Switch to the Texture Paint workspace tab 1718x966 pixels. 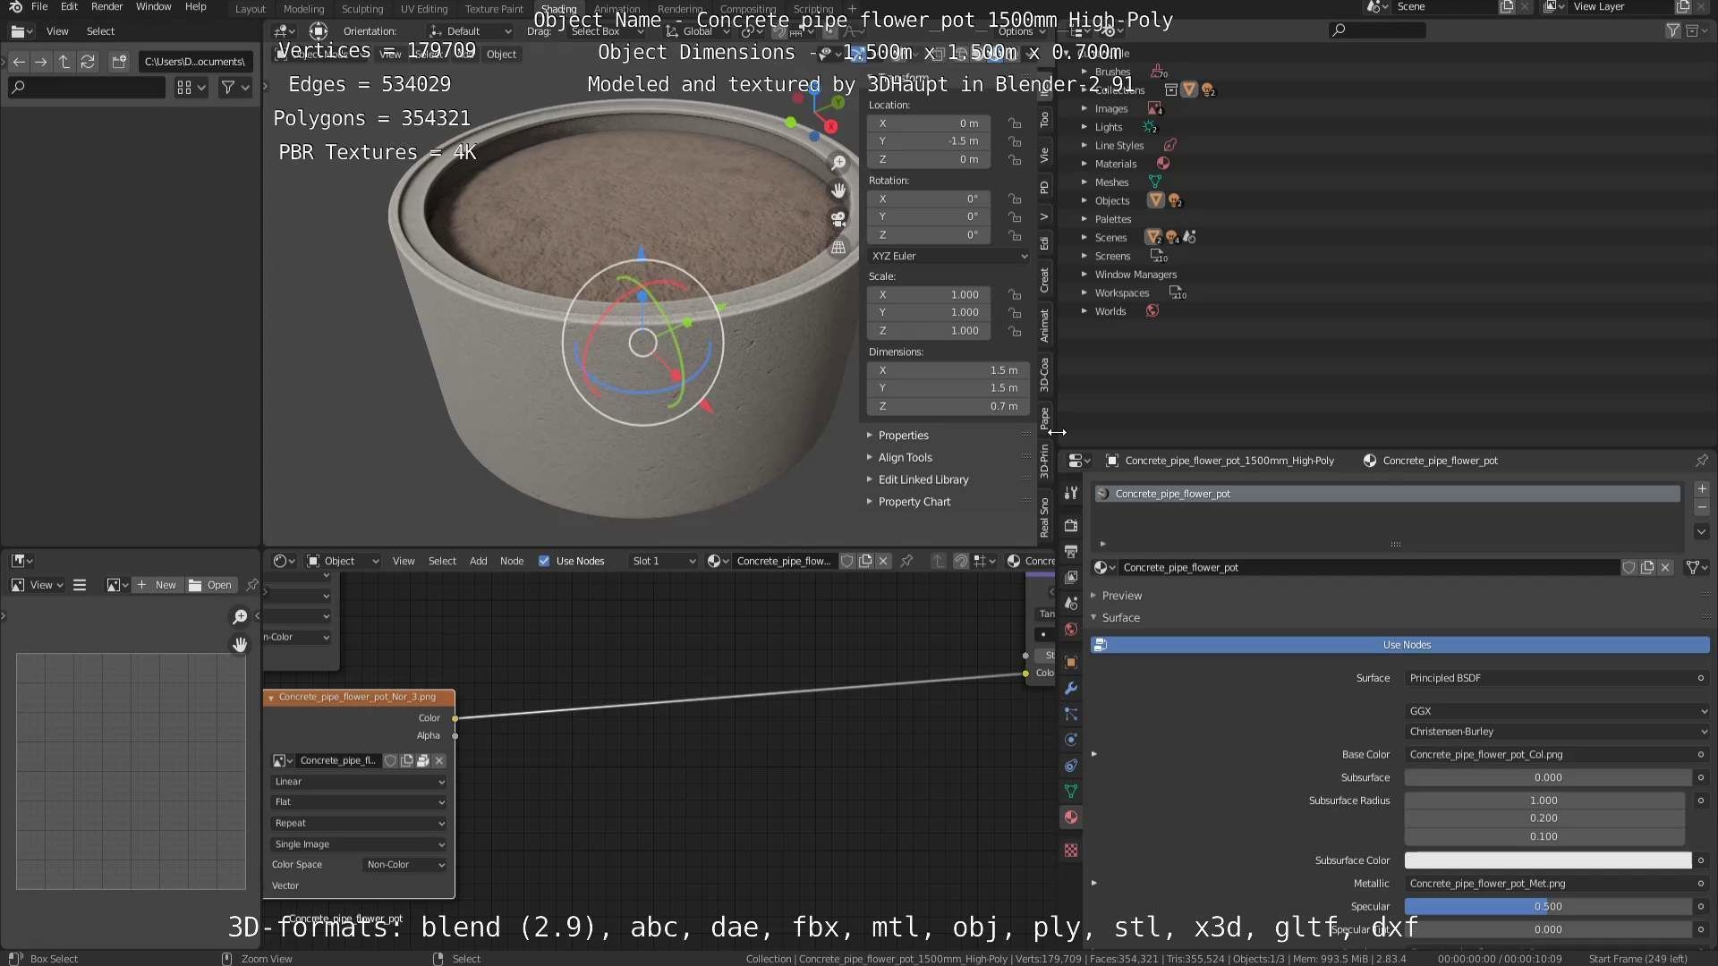click(x=494, y=9)
